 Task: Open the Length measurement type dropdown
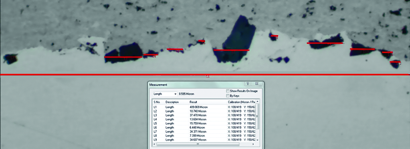coord(165,94)
